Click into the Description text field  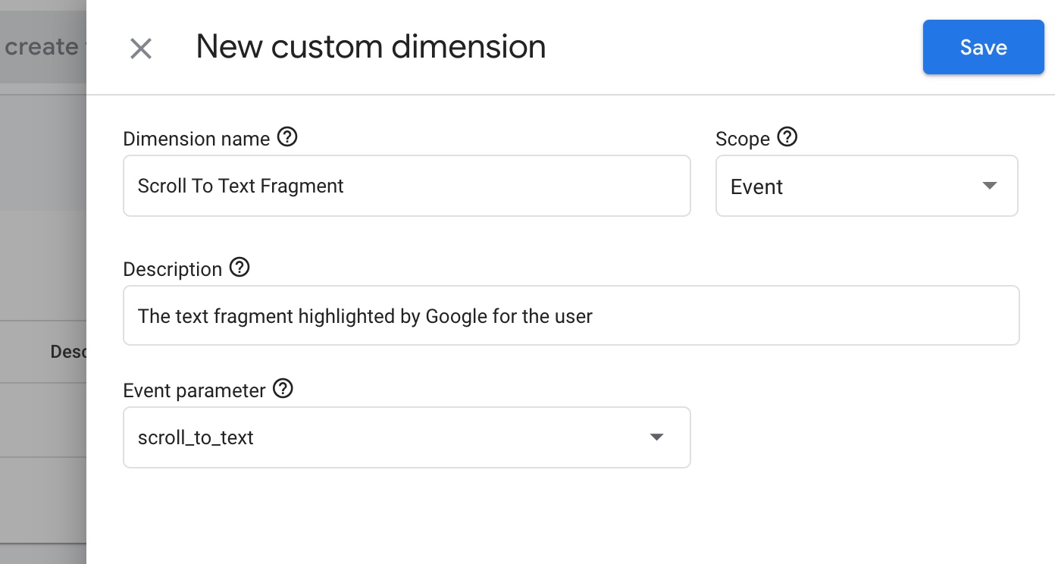tap(571, 315)
